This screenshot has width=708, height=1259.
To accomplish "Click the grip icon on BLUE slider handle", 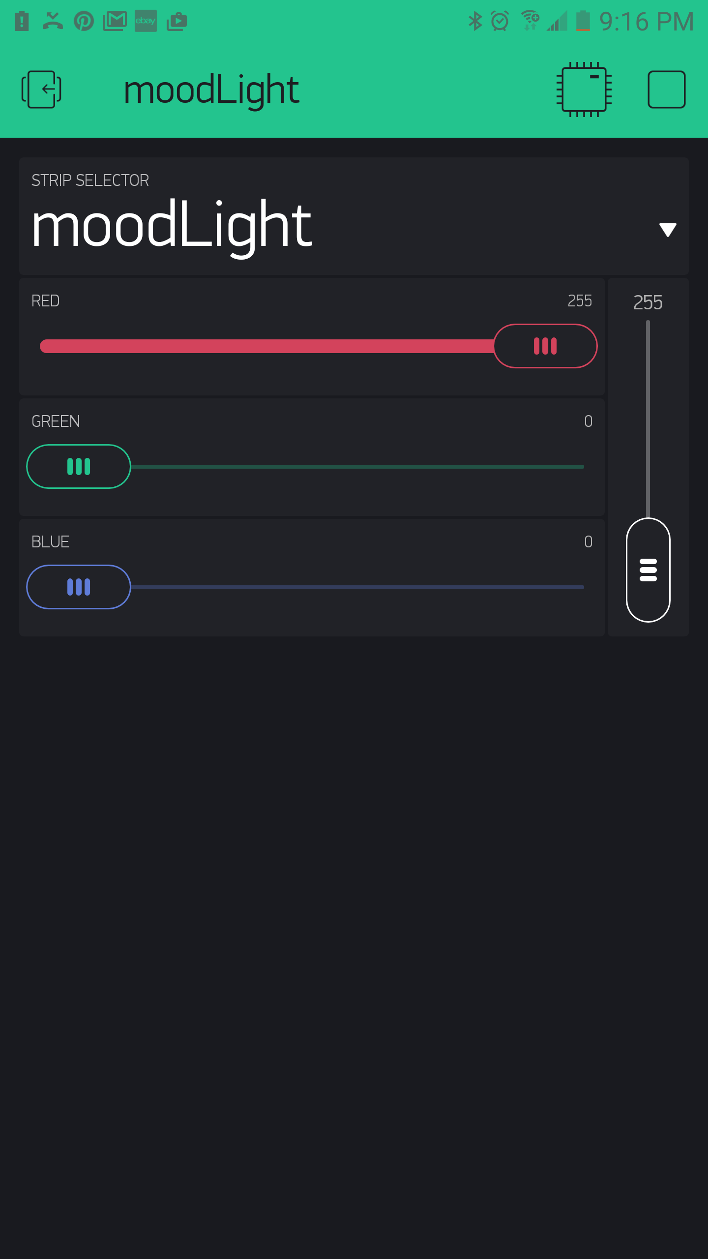I will pyautogui.click(x=79, y=587).
